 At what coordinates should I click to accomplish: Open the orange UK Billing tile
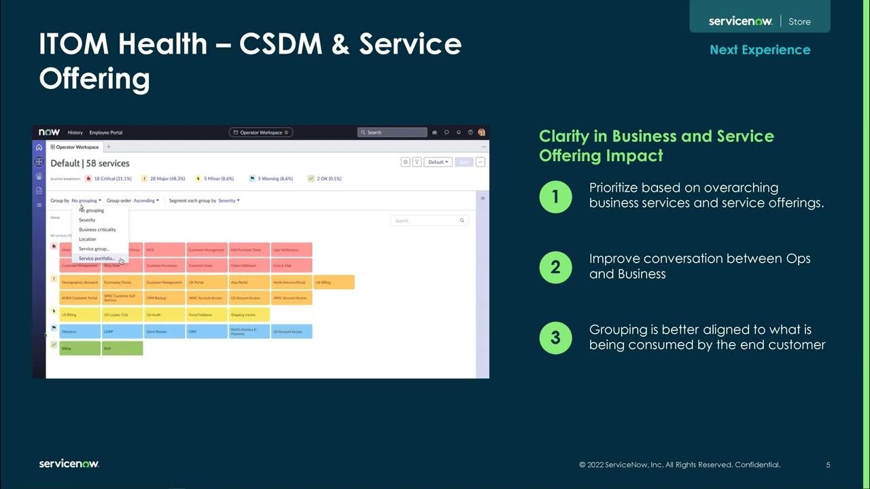point(334,282)
